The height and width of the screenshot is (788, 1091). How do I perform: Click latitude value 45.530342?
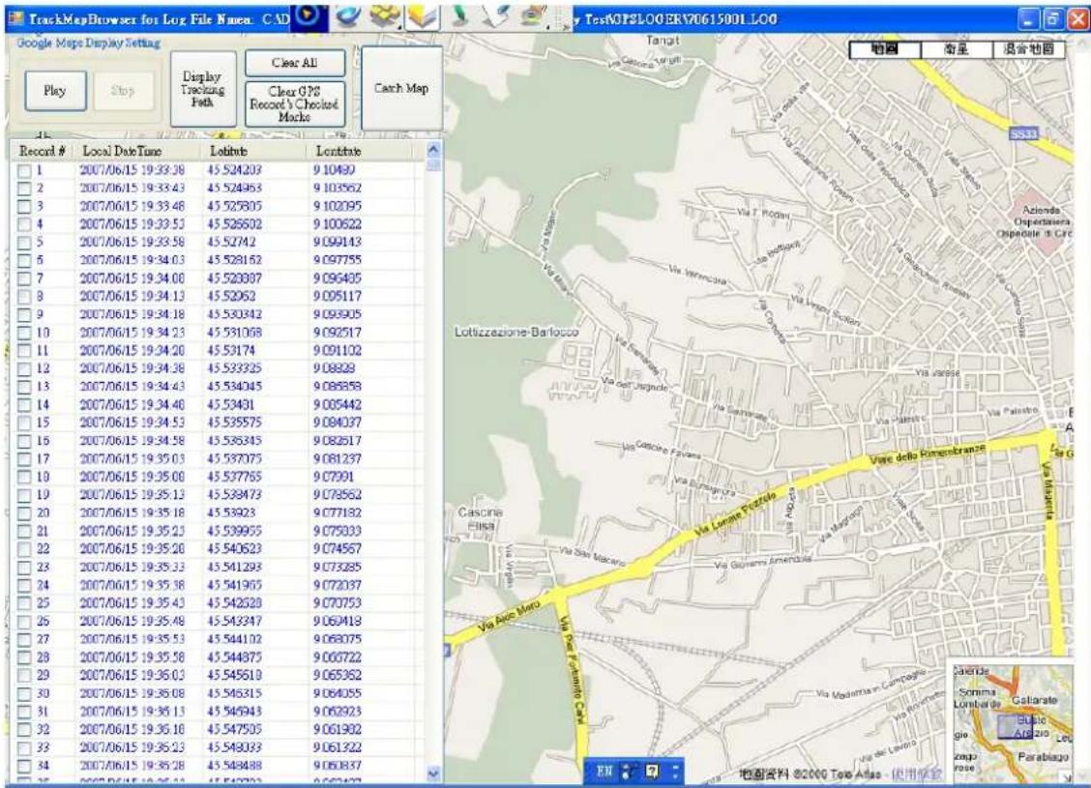point(234,315)
